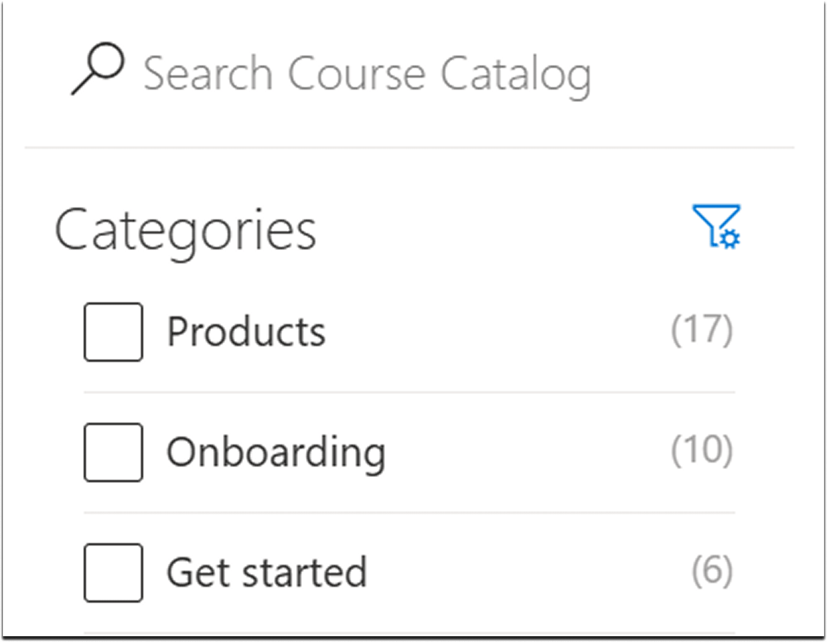Click the funnel part of filter icon

(712, 219)
